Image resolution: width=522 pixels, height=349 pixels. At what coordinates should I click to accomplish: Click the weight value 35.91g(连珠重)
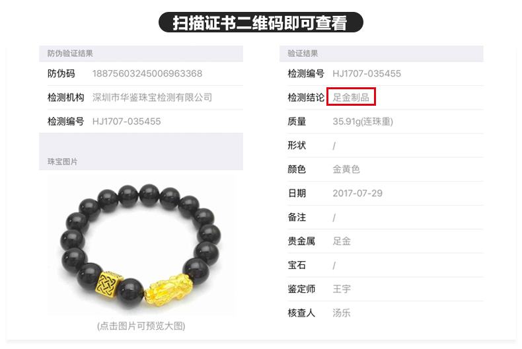[363, 122]
